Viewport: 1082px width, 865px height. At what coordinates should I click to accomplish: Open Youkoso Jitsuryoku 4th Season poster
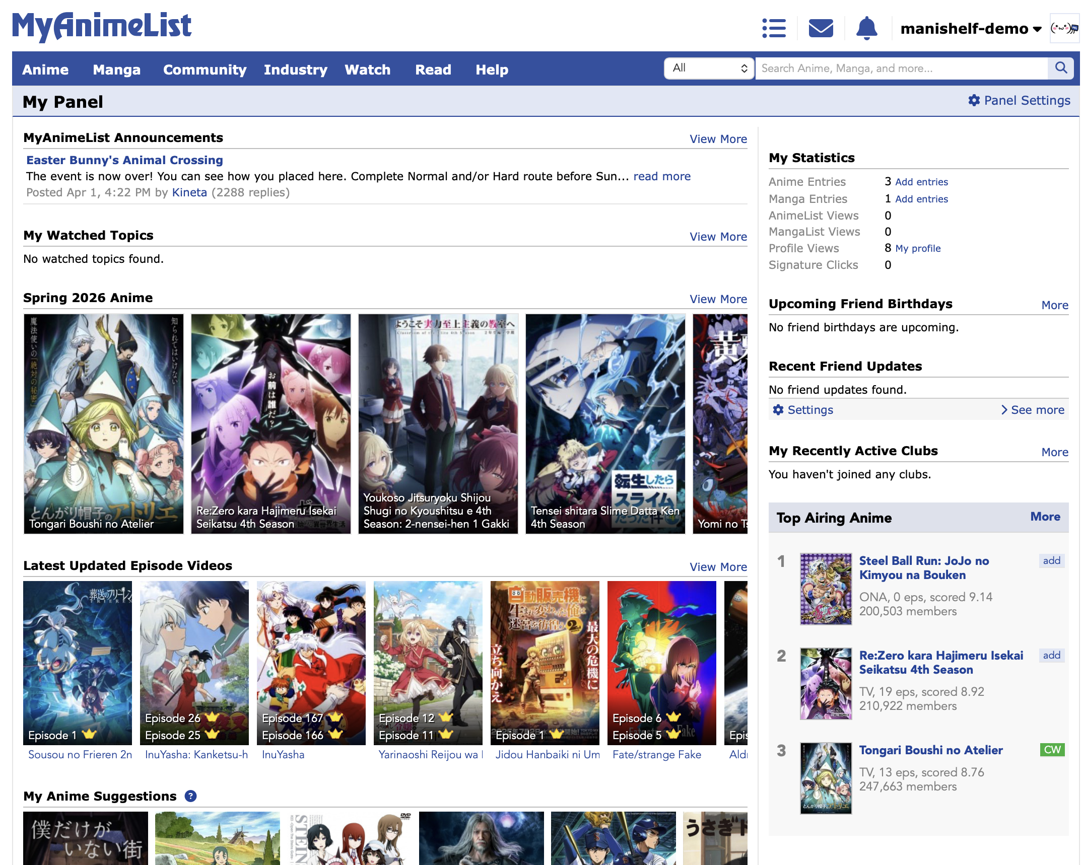coord(438,424)
